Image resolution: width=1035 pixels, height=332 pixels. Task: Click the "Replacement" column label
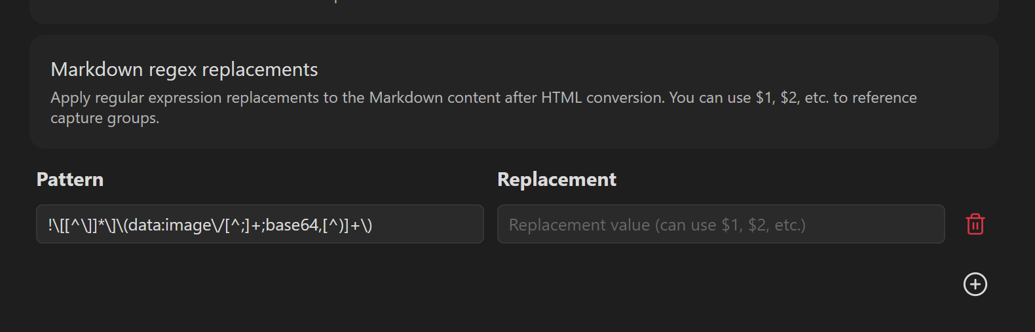pos(557,179)
